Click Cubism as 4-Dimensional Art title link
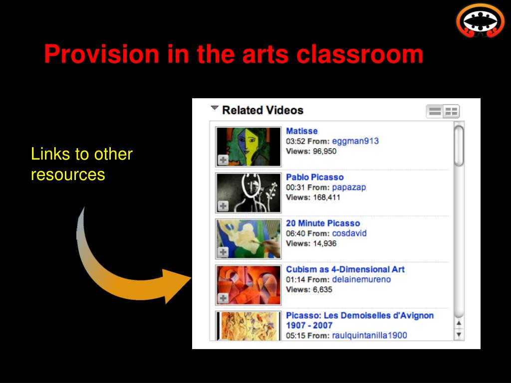This screenshot has height=383, width=511. [x=345, y=269]
